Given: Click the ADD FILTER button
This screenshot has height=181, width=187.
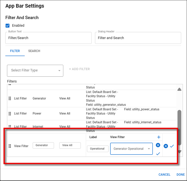Looking at the screenshot, I should tap(79, 69).
